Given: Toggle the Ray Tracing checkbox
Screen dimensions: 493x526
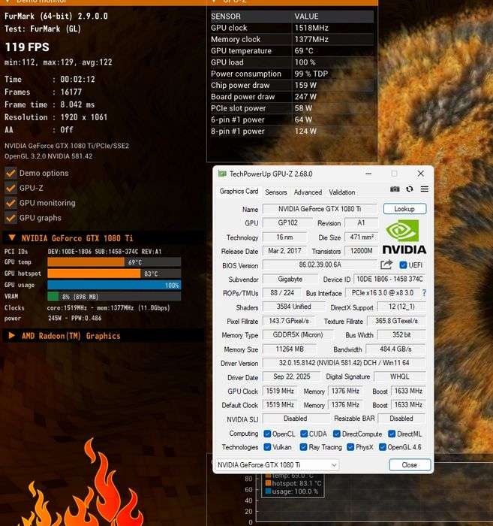Looking at the screenshot, I should 303,447.
